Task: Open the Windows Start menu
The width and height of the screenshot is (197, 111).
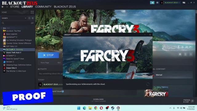Action: pos(79,108)
